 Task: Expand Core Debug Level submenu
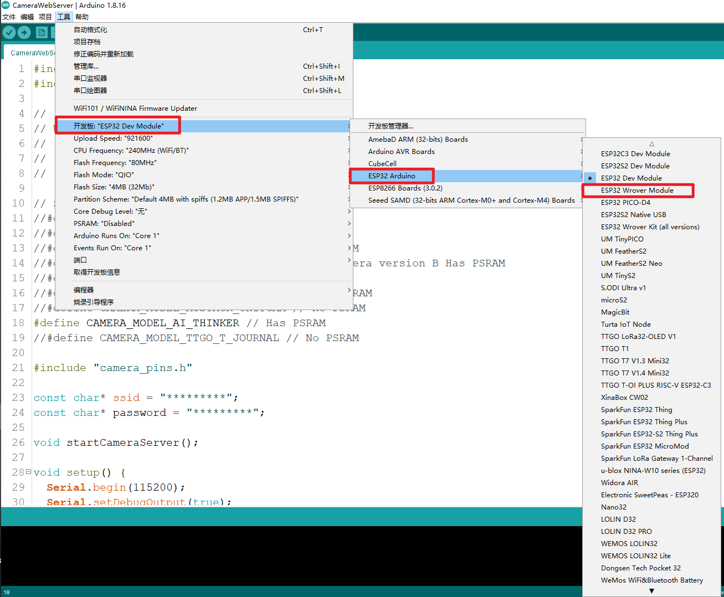point(204,212)
